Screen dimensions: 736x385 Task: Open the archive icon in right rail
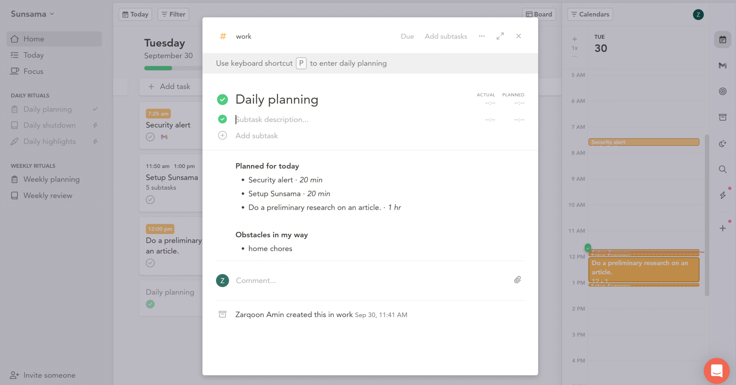723,117
